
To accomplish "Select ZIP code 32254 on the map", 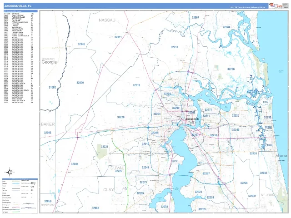I will (x=157, y=114).
